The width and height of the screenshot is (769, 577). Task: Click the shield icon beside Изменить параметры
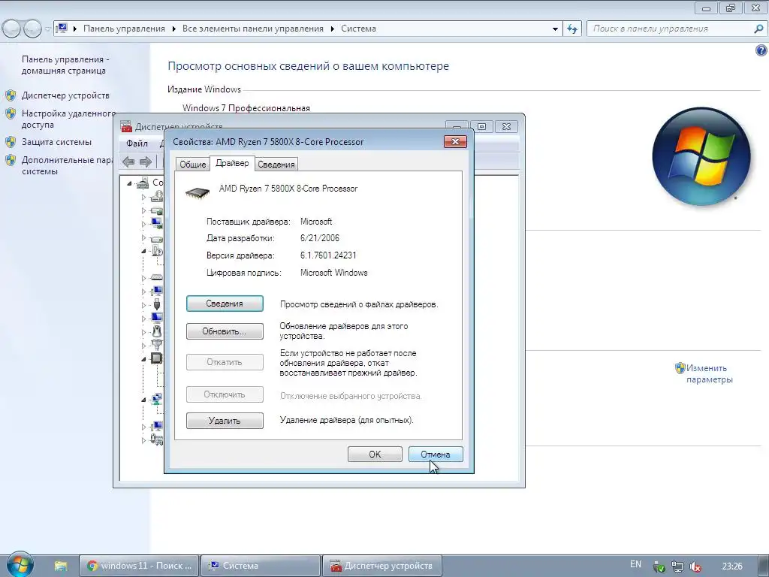coord(680,367)
